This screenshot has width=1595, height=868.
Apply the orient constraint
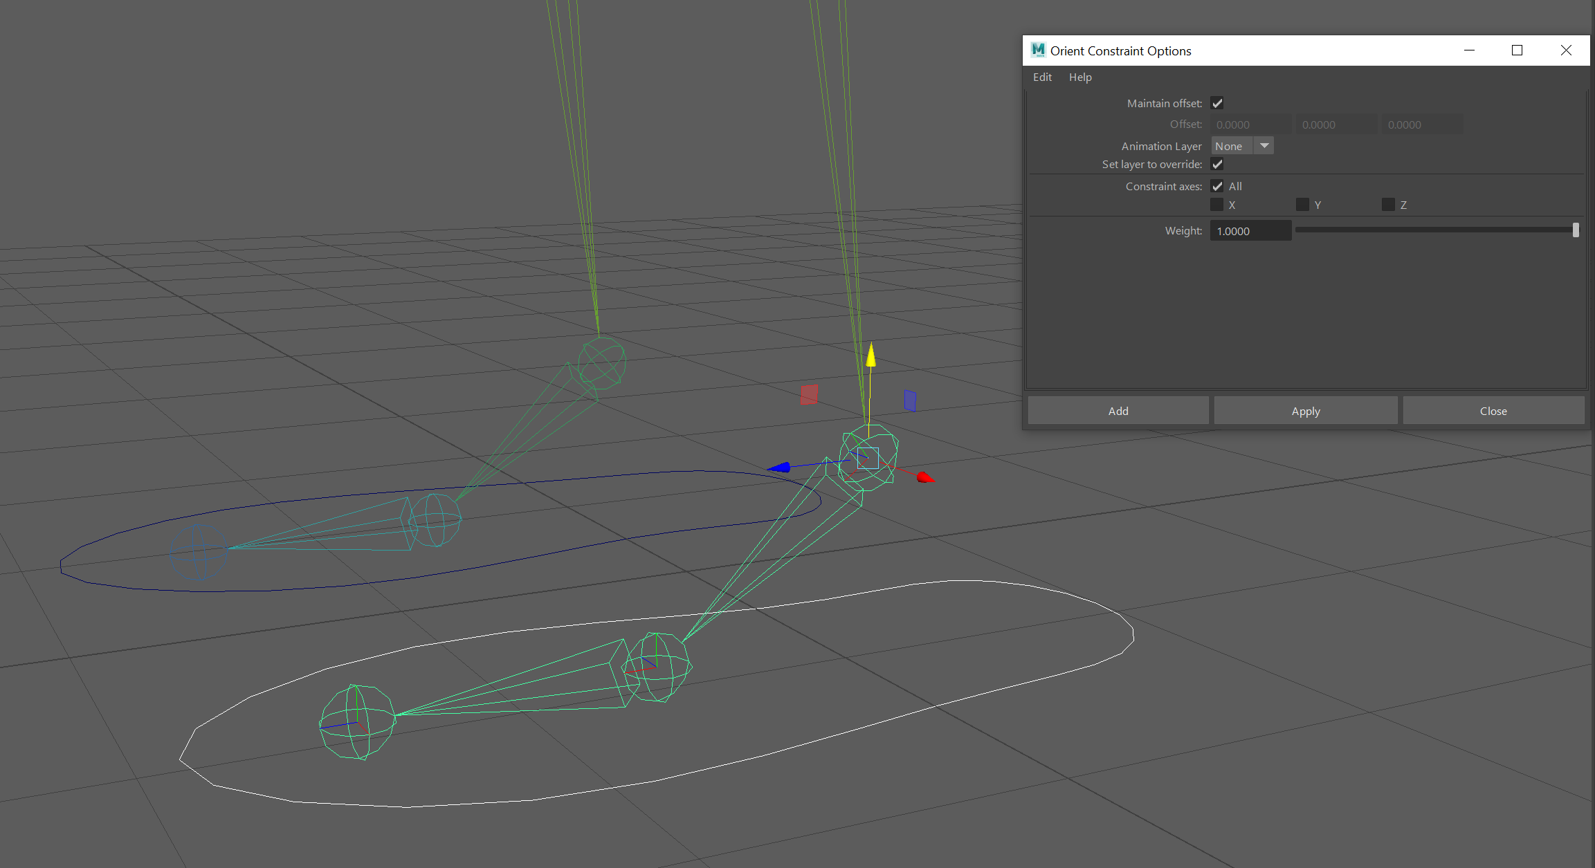1306,410
